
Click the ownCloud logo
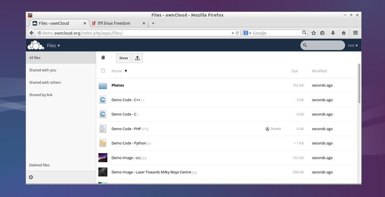pos(36,45)
